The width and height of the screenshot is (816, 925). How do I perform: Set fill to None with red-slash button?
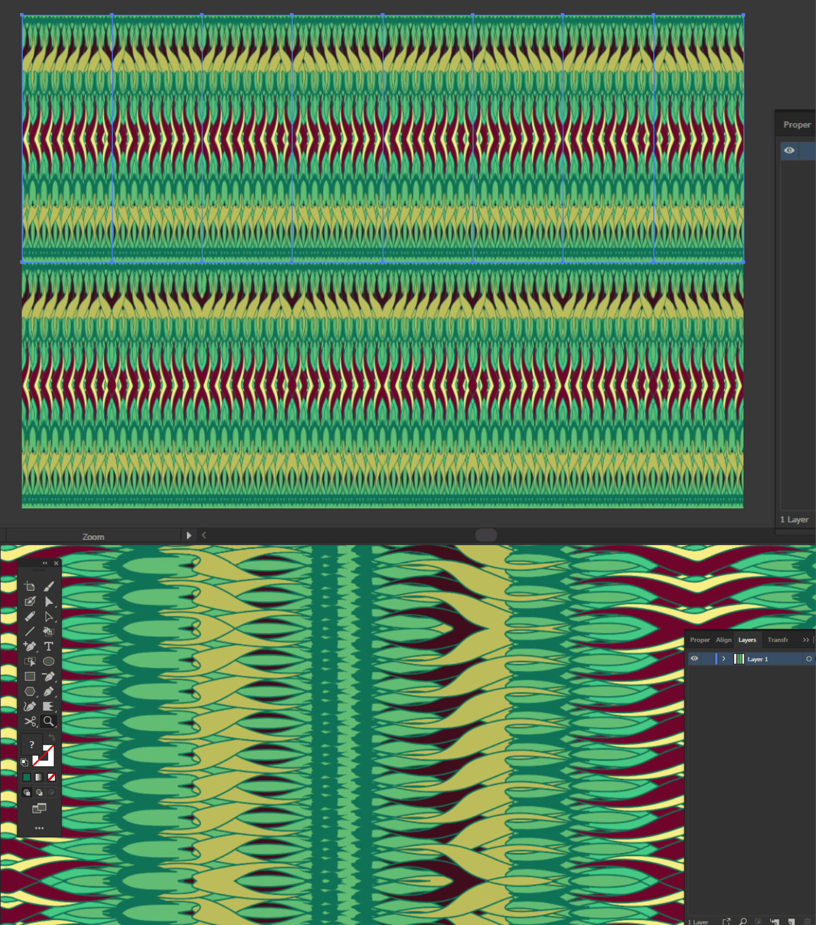(52, 778)
